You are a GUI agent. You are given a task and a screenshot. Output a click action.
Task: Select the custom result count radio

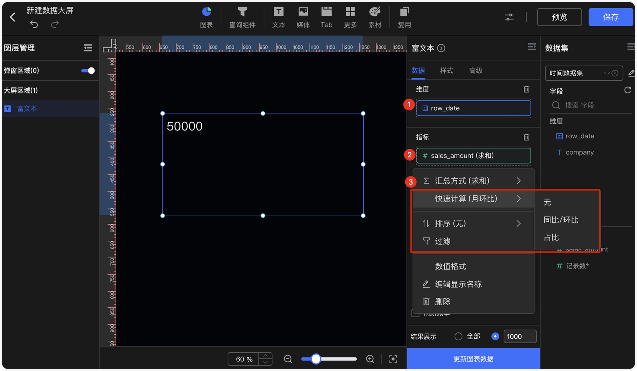pos(495,336)
